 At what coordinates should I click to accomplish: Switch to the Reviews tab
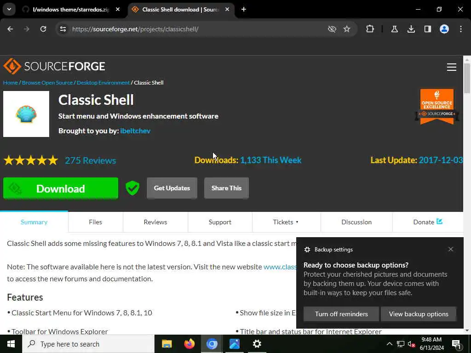(155, 222)
